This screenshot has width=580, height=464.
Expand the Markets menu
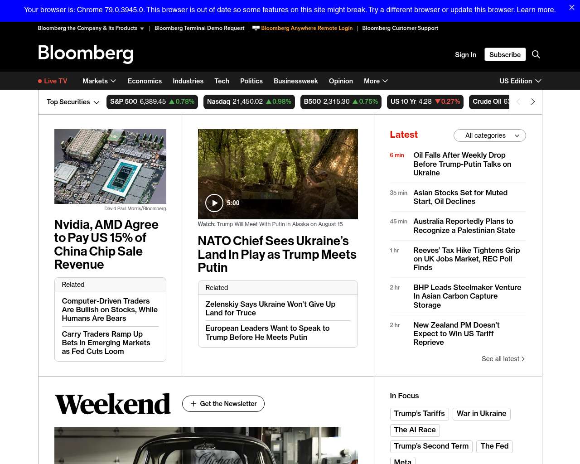tap(99, 81)
